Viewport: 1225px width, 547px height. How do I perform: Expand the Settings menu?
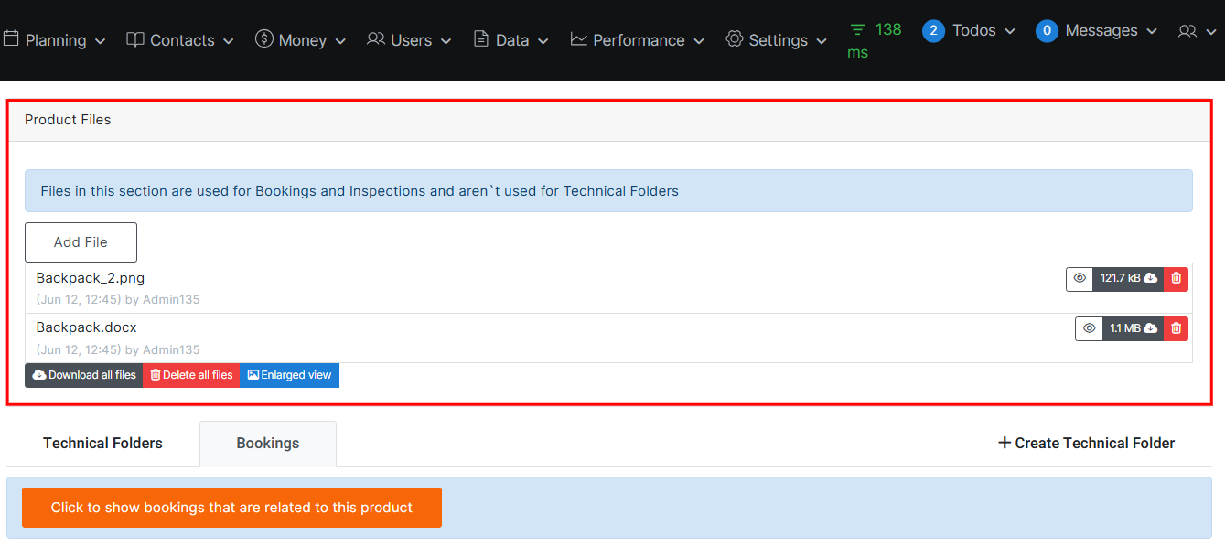(x=776, y=40)
